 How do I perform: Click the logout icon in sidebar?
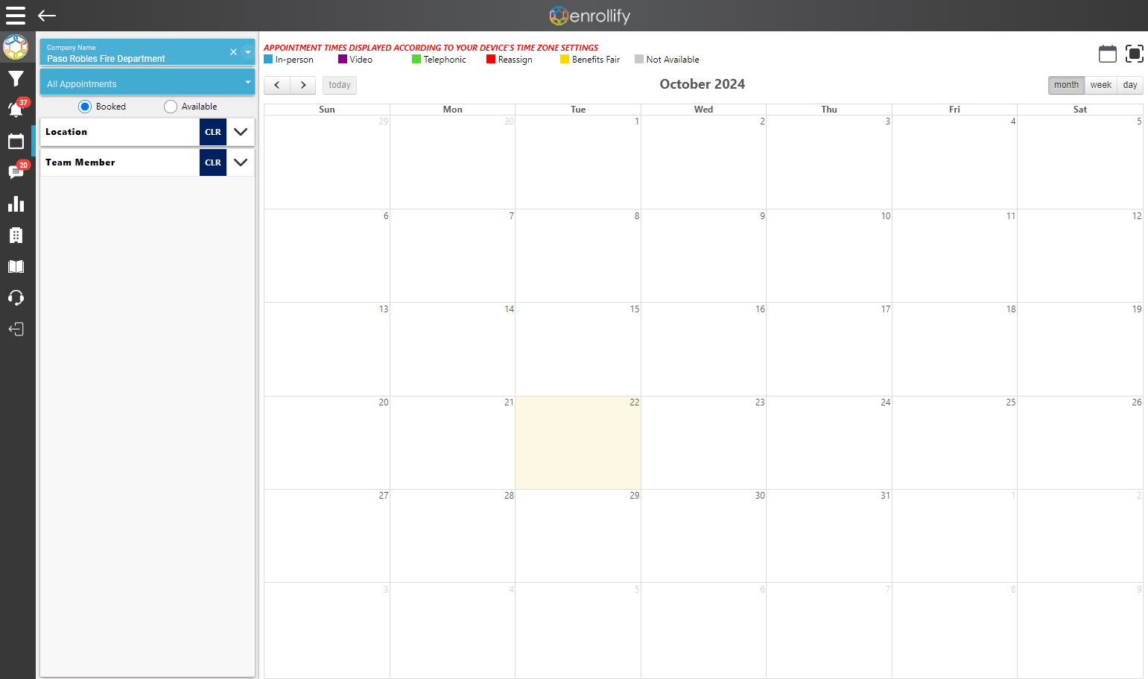(x=16, y=329)
